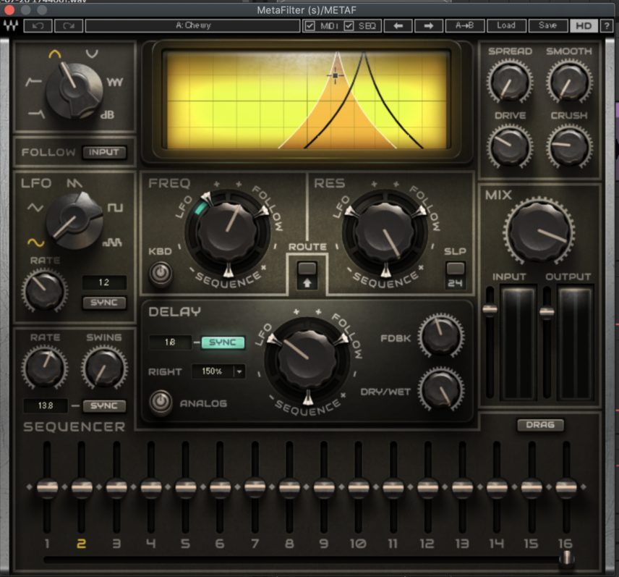Click the OUTPUT level fader
619x577 pixels.
pyautogui.click(x=547, y=312)
